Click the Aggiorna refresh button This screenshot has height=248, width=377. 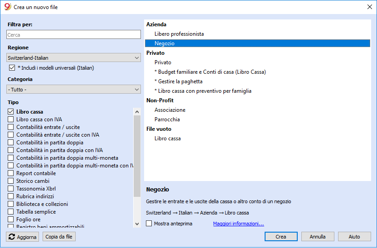click(22, 237)
